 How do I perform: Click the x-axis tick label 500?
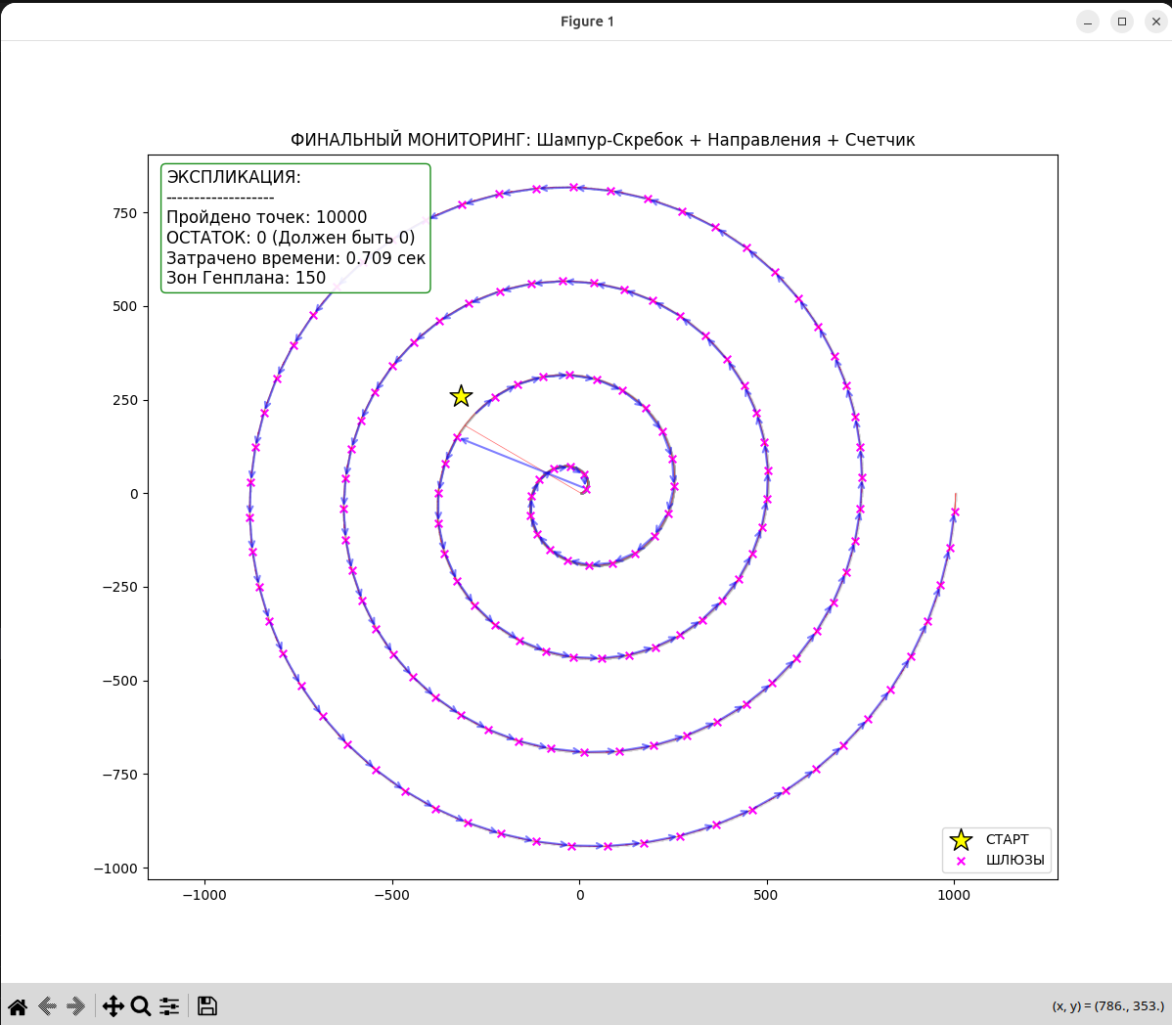pyautogui.click(x=765, y=895)
